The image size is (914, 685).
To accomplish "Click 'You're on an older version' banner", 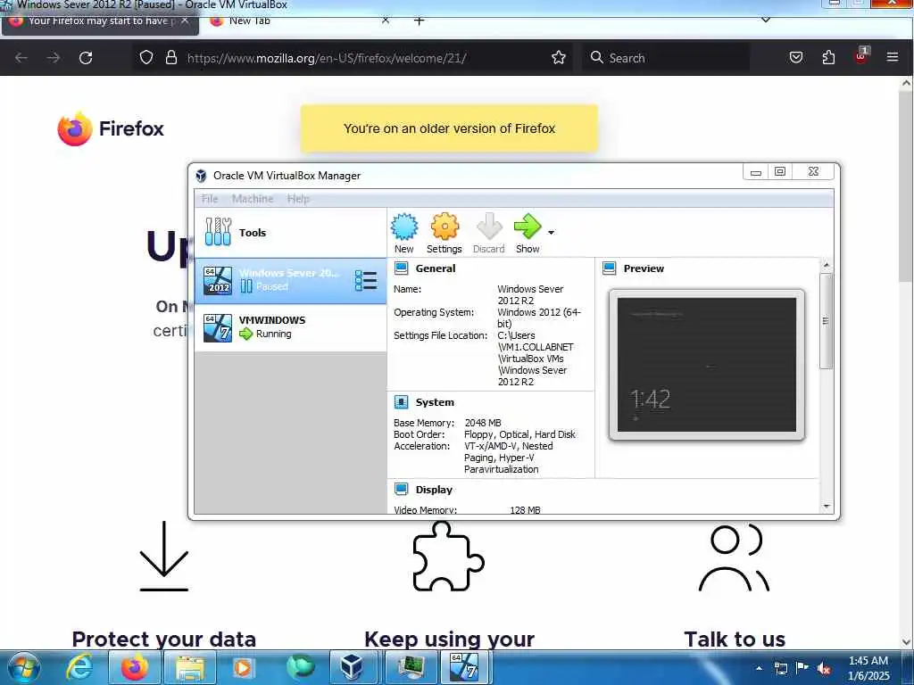I will 449,128.
